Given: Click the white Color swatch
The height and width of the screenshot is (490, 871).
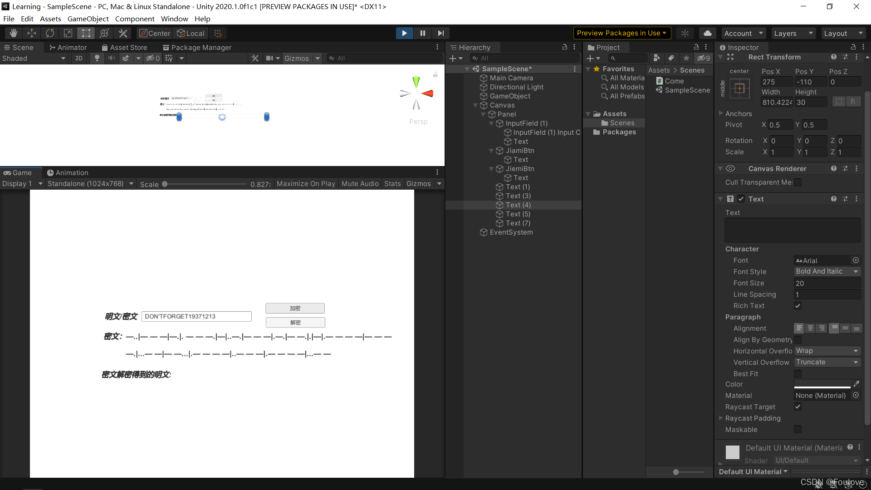Looking at the screenshot, I should tap(822, 384).
